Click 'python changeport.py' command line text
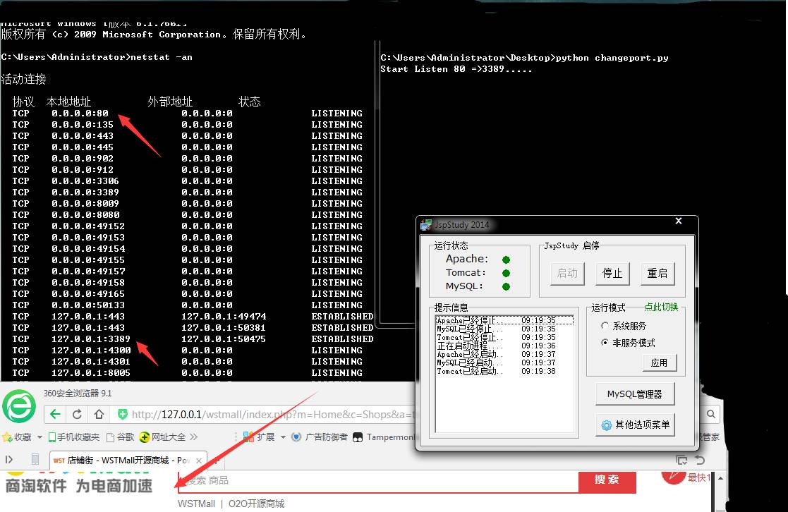The width and height of the screenshot is (788, 512). 612,58
